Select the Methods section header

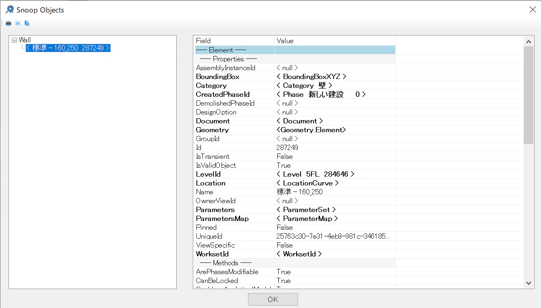[226, 263]
